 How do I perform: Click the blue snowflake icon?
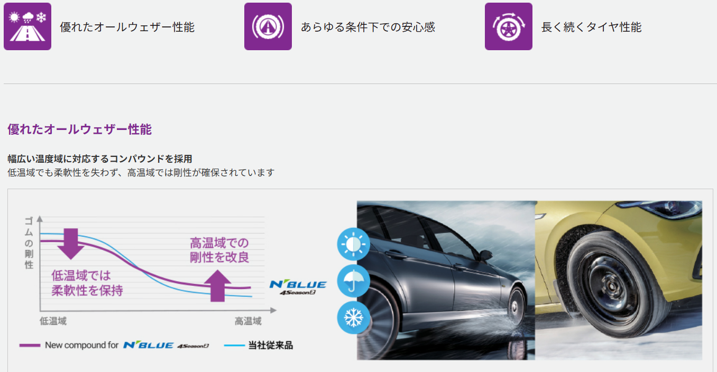[353, 318]
